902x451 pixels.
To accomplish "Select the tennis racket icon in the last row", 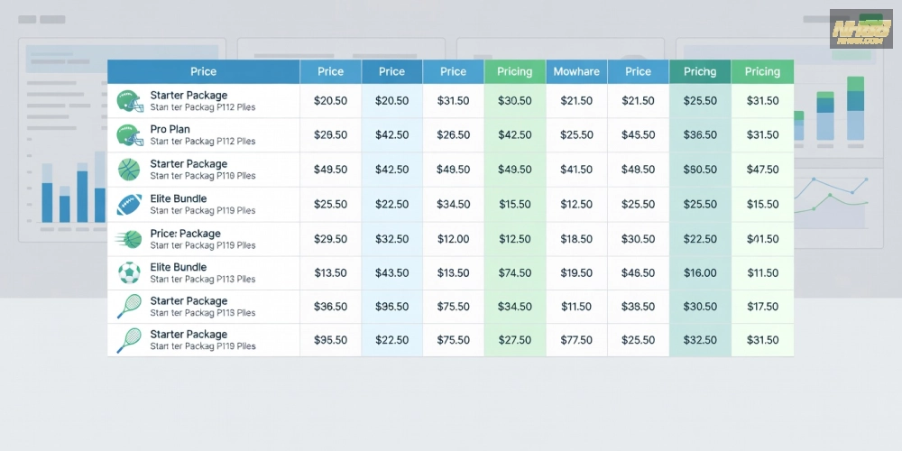I will click(x=129, y=340).
